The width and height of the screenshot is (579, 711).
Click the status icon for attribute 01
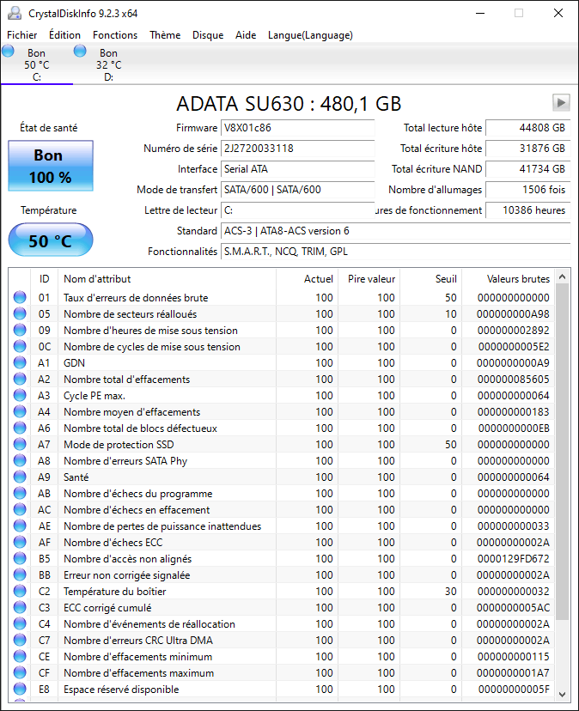coord(20,297)
